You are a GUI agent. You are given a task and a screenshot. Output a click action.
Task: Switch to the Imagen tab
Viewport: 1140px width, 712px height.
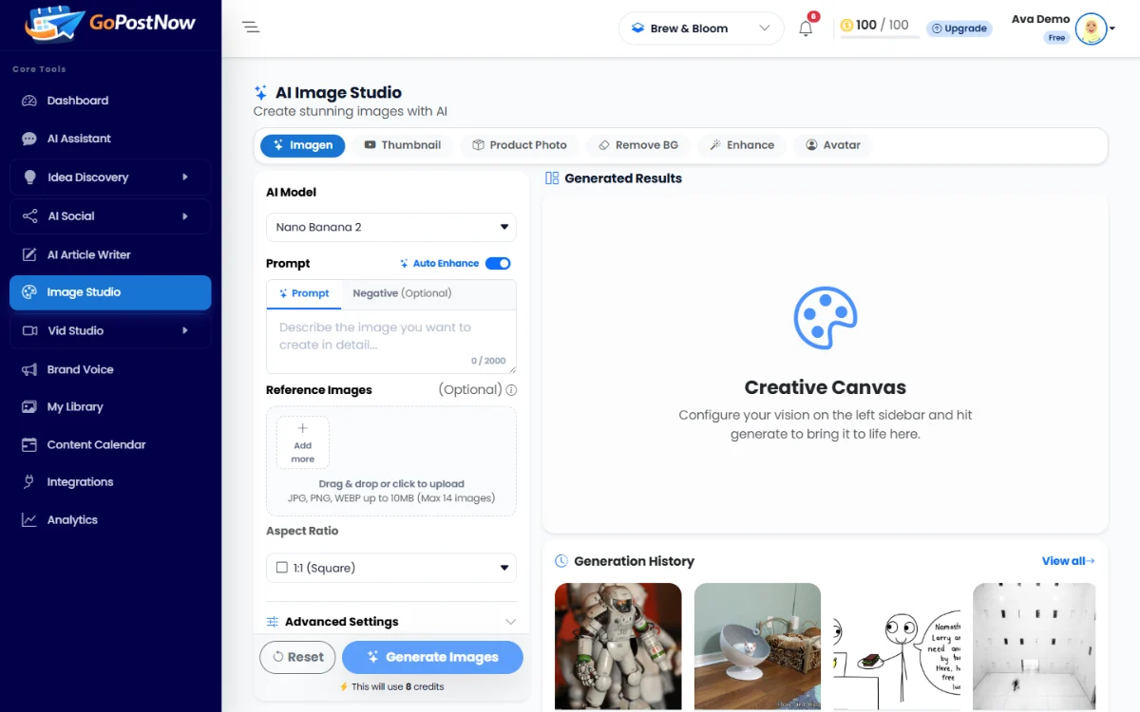303,145
